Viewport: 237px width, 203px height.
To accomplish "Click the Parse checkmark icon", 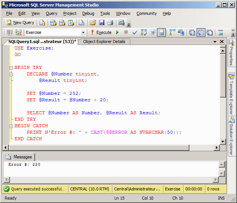I will tap(135, 32).
